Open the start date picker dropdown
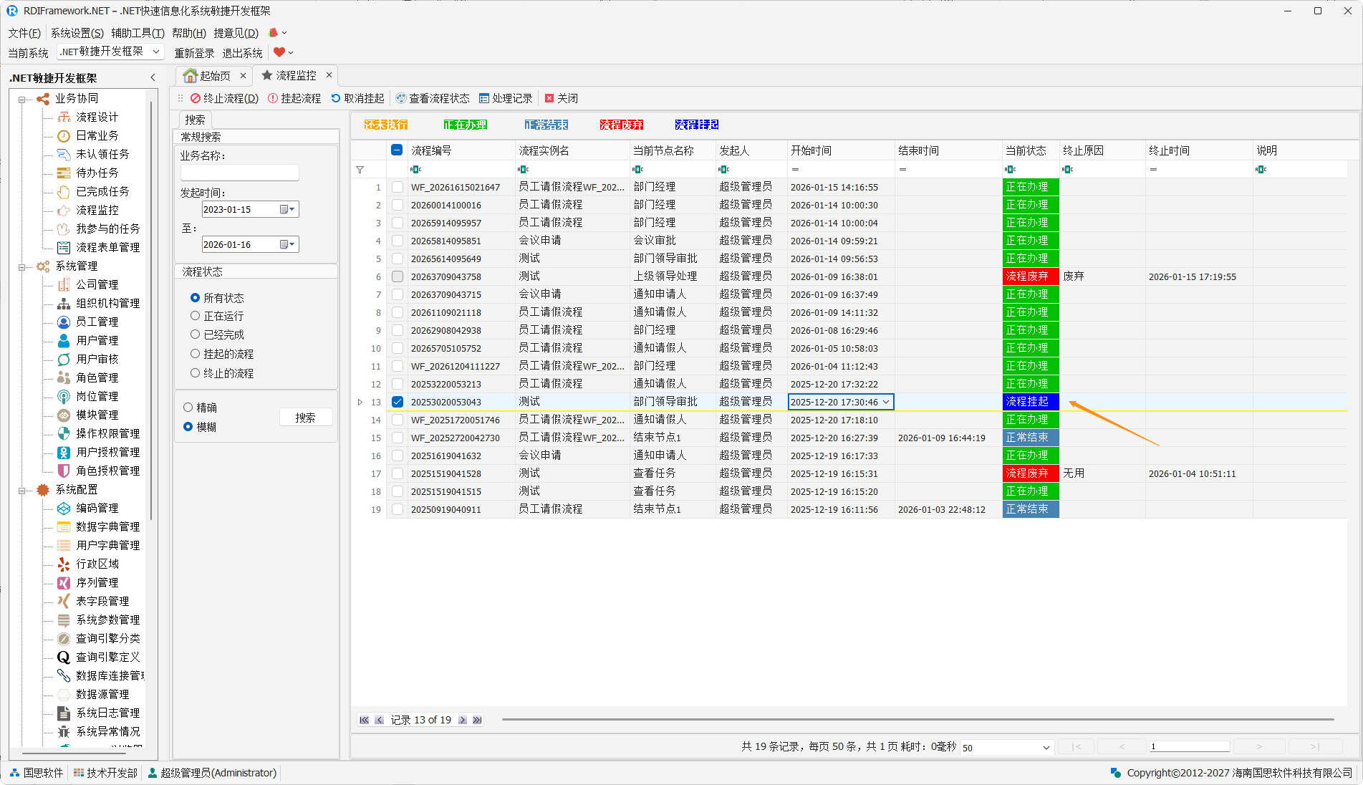The height and width of the screenshot is (785, 1363). pos(287,209)
